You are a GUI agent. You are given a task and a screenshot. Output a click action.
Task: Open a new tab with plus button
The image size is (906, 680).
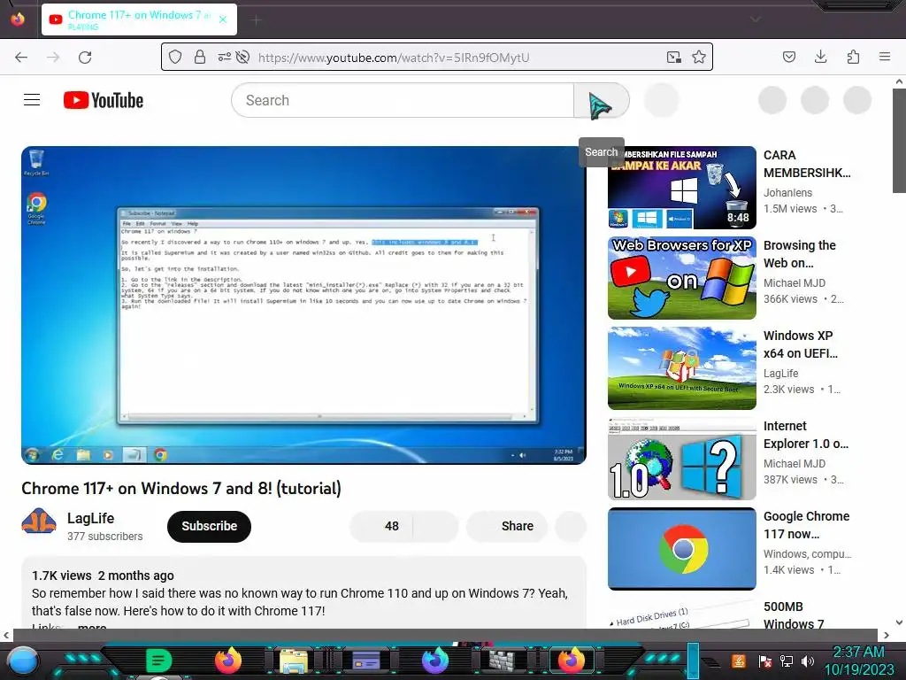257,20
